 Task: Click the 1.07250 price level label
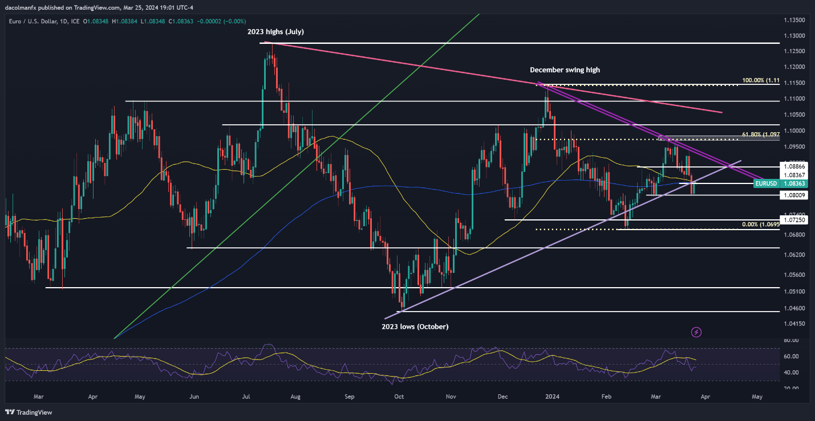pos(794,219)
